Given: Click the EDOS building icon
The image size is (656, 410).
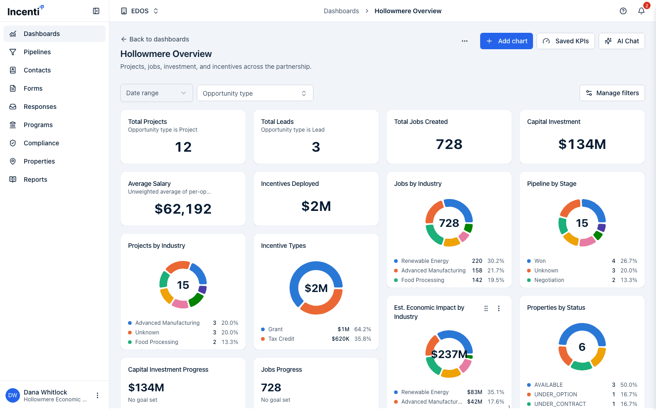Looking at the screenshot, I should coord(124,11).
